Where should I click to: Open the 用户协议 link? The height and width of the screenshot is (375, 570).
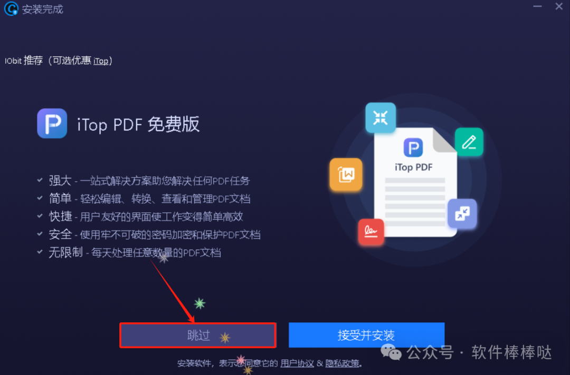[297, 363]
